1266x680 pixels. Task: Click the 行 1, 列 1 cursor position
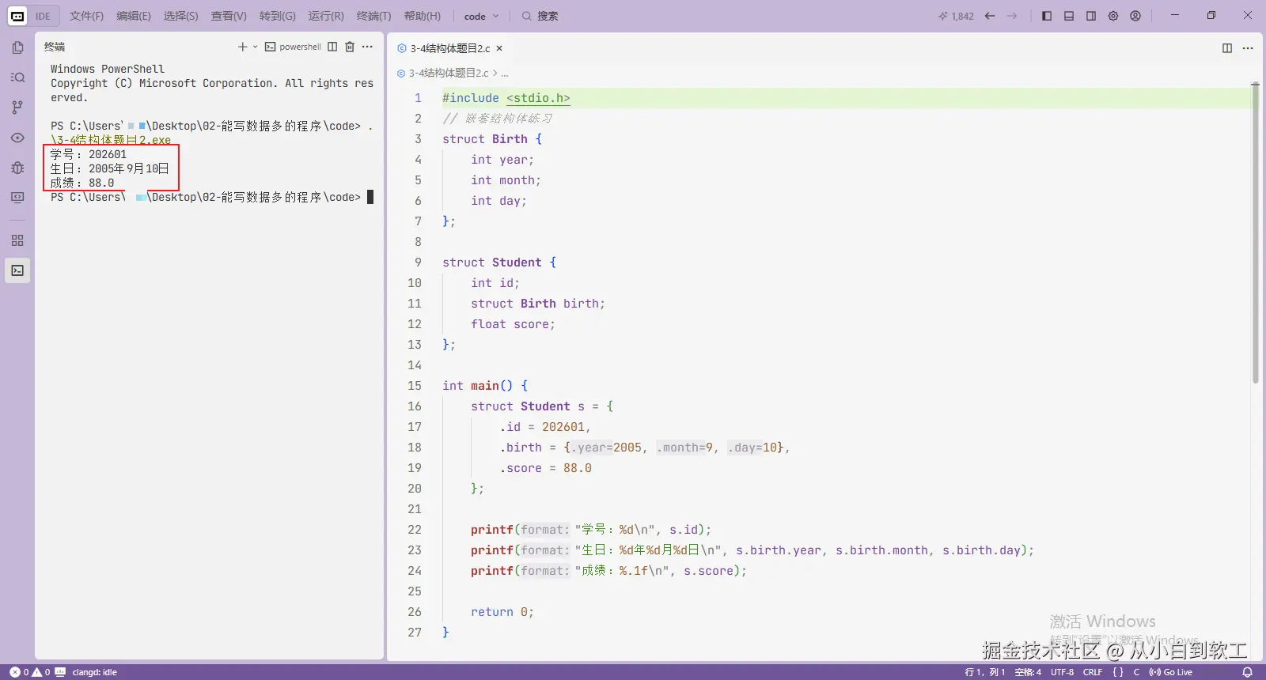click(x=985, y=672)
